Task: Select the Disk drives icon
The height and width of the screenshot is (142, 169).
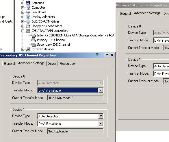Action: 28,12
